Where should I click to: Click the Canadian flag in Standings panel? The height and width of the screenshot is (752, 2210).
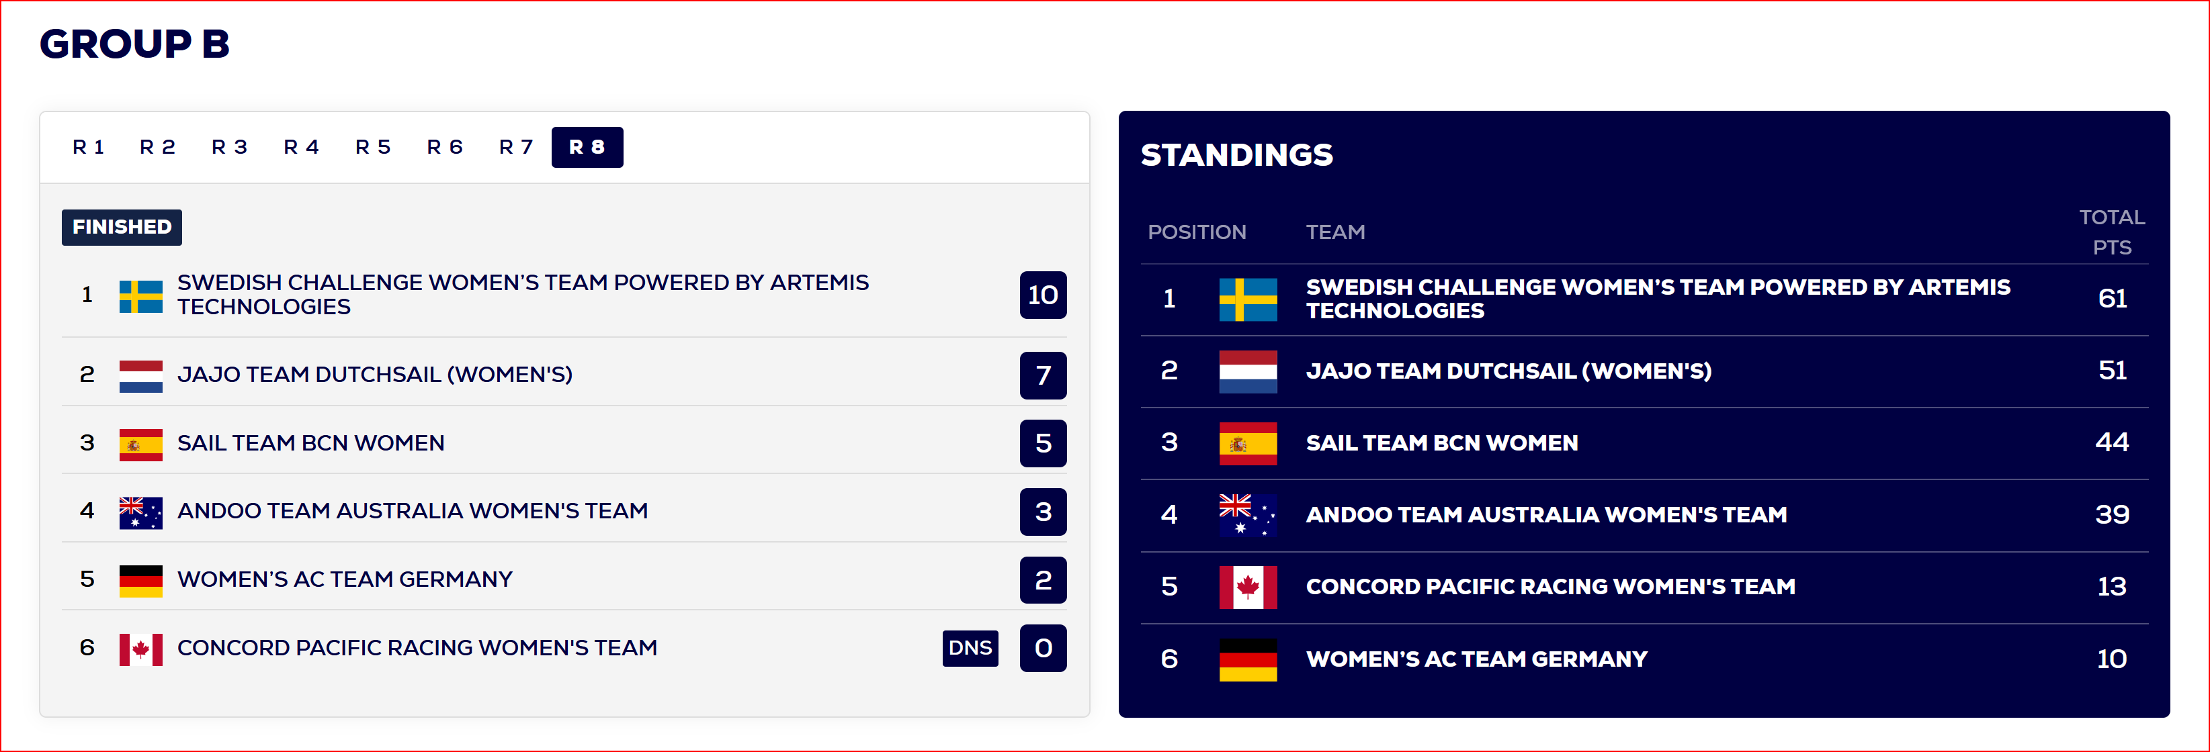[1247, 587]
